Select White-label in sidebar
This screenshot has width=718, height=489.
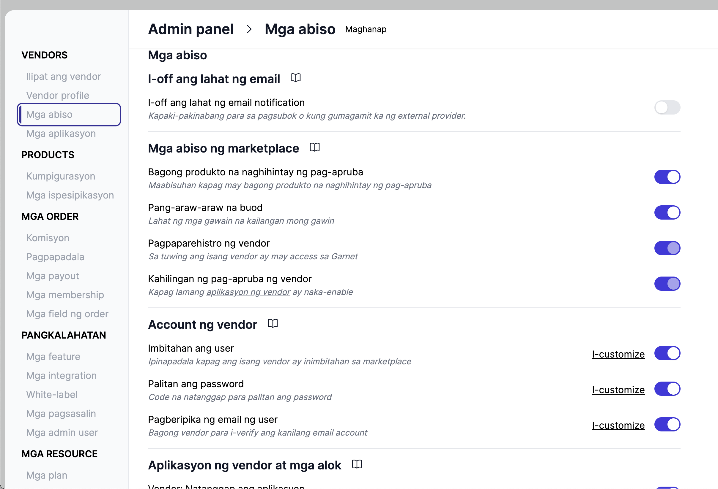[52, 395]
